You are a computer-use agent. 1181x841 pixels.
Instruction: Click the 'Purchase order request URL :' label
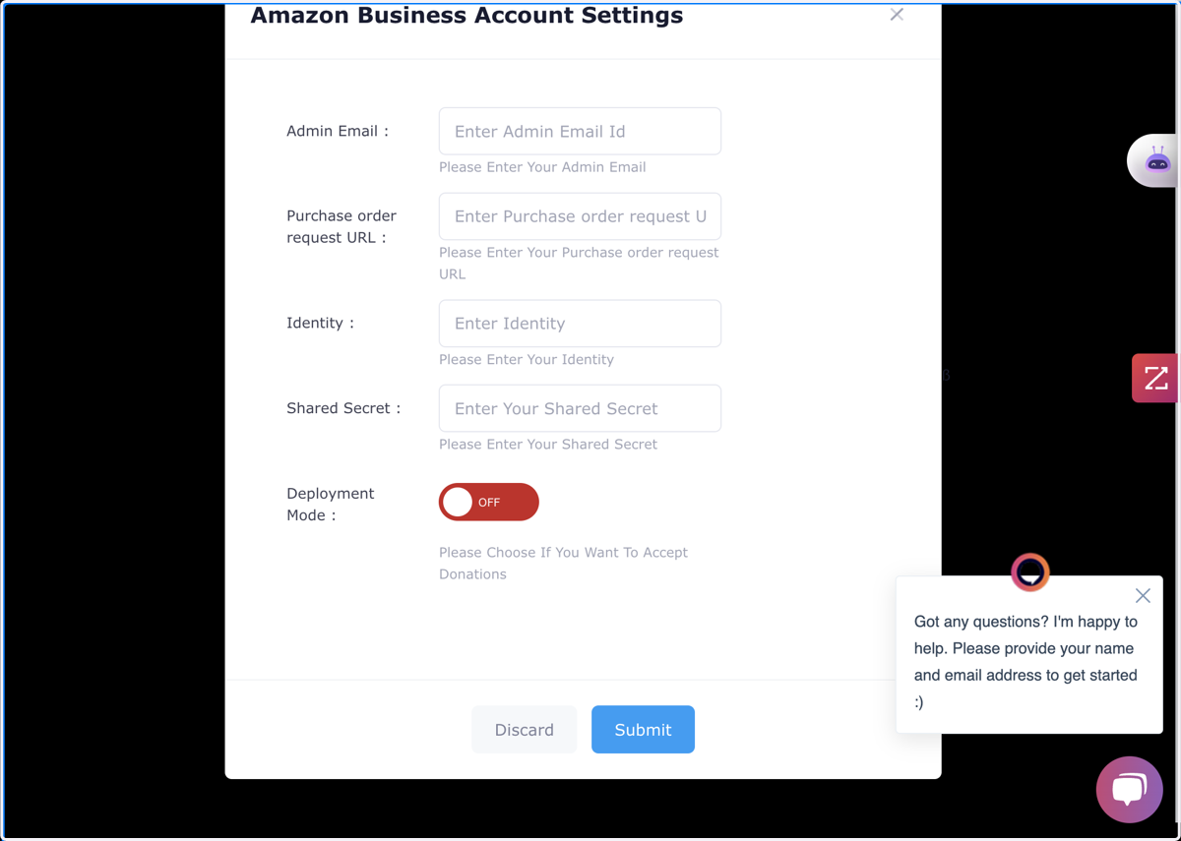(342, 226)
